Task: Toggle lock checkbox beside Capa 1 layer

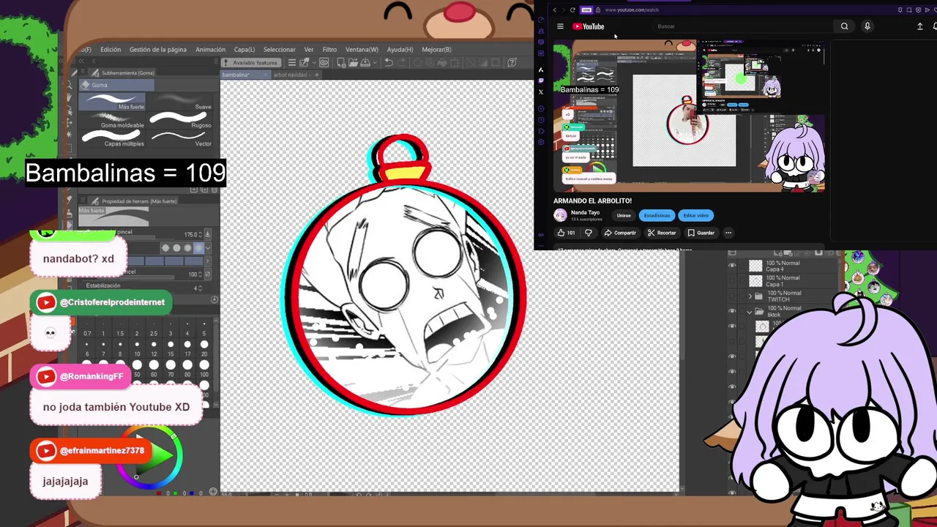Action: pyautogui.click(x=742, y=280)
